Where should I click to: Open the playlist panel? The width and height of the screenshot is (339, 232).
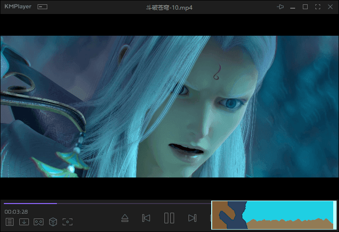(x=10, y=222)
